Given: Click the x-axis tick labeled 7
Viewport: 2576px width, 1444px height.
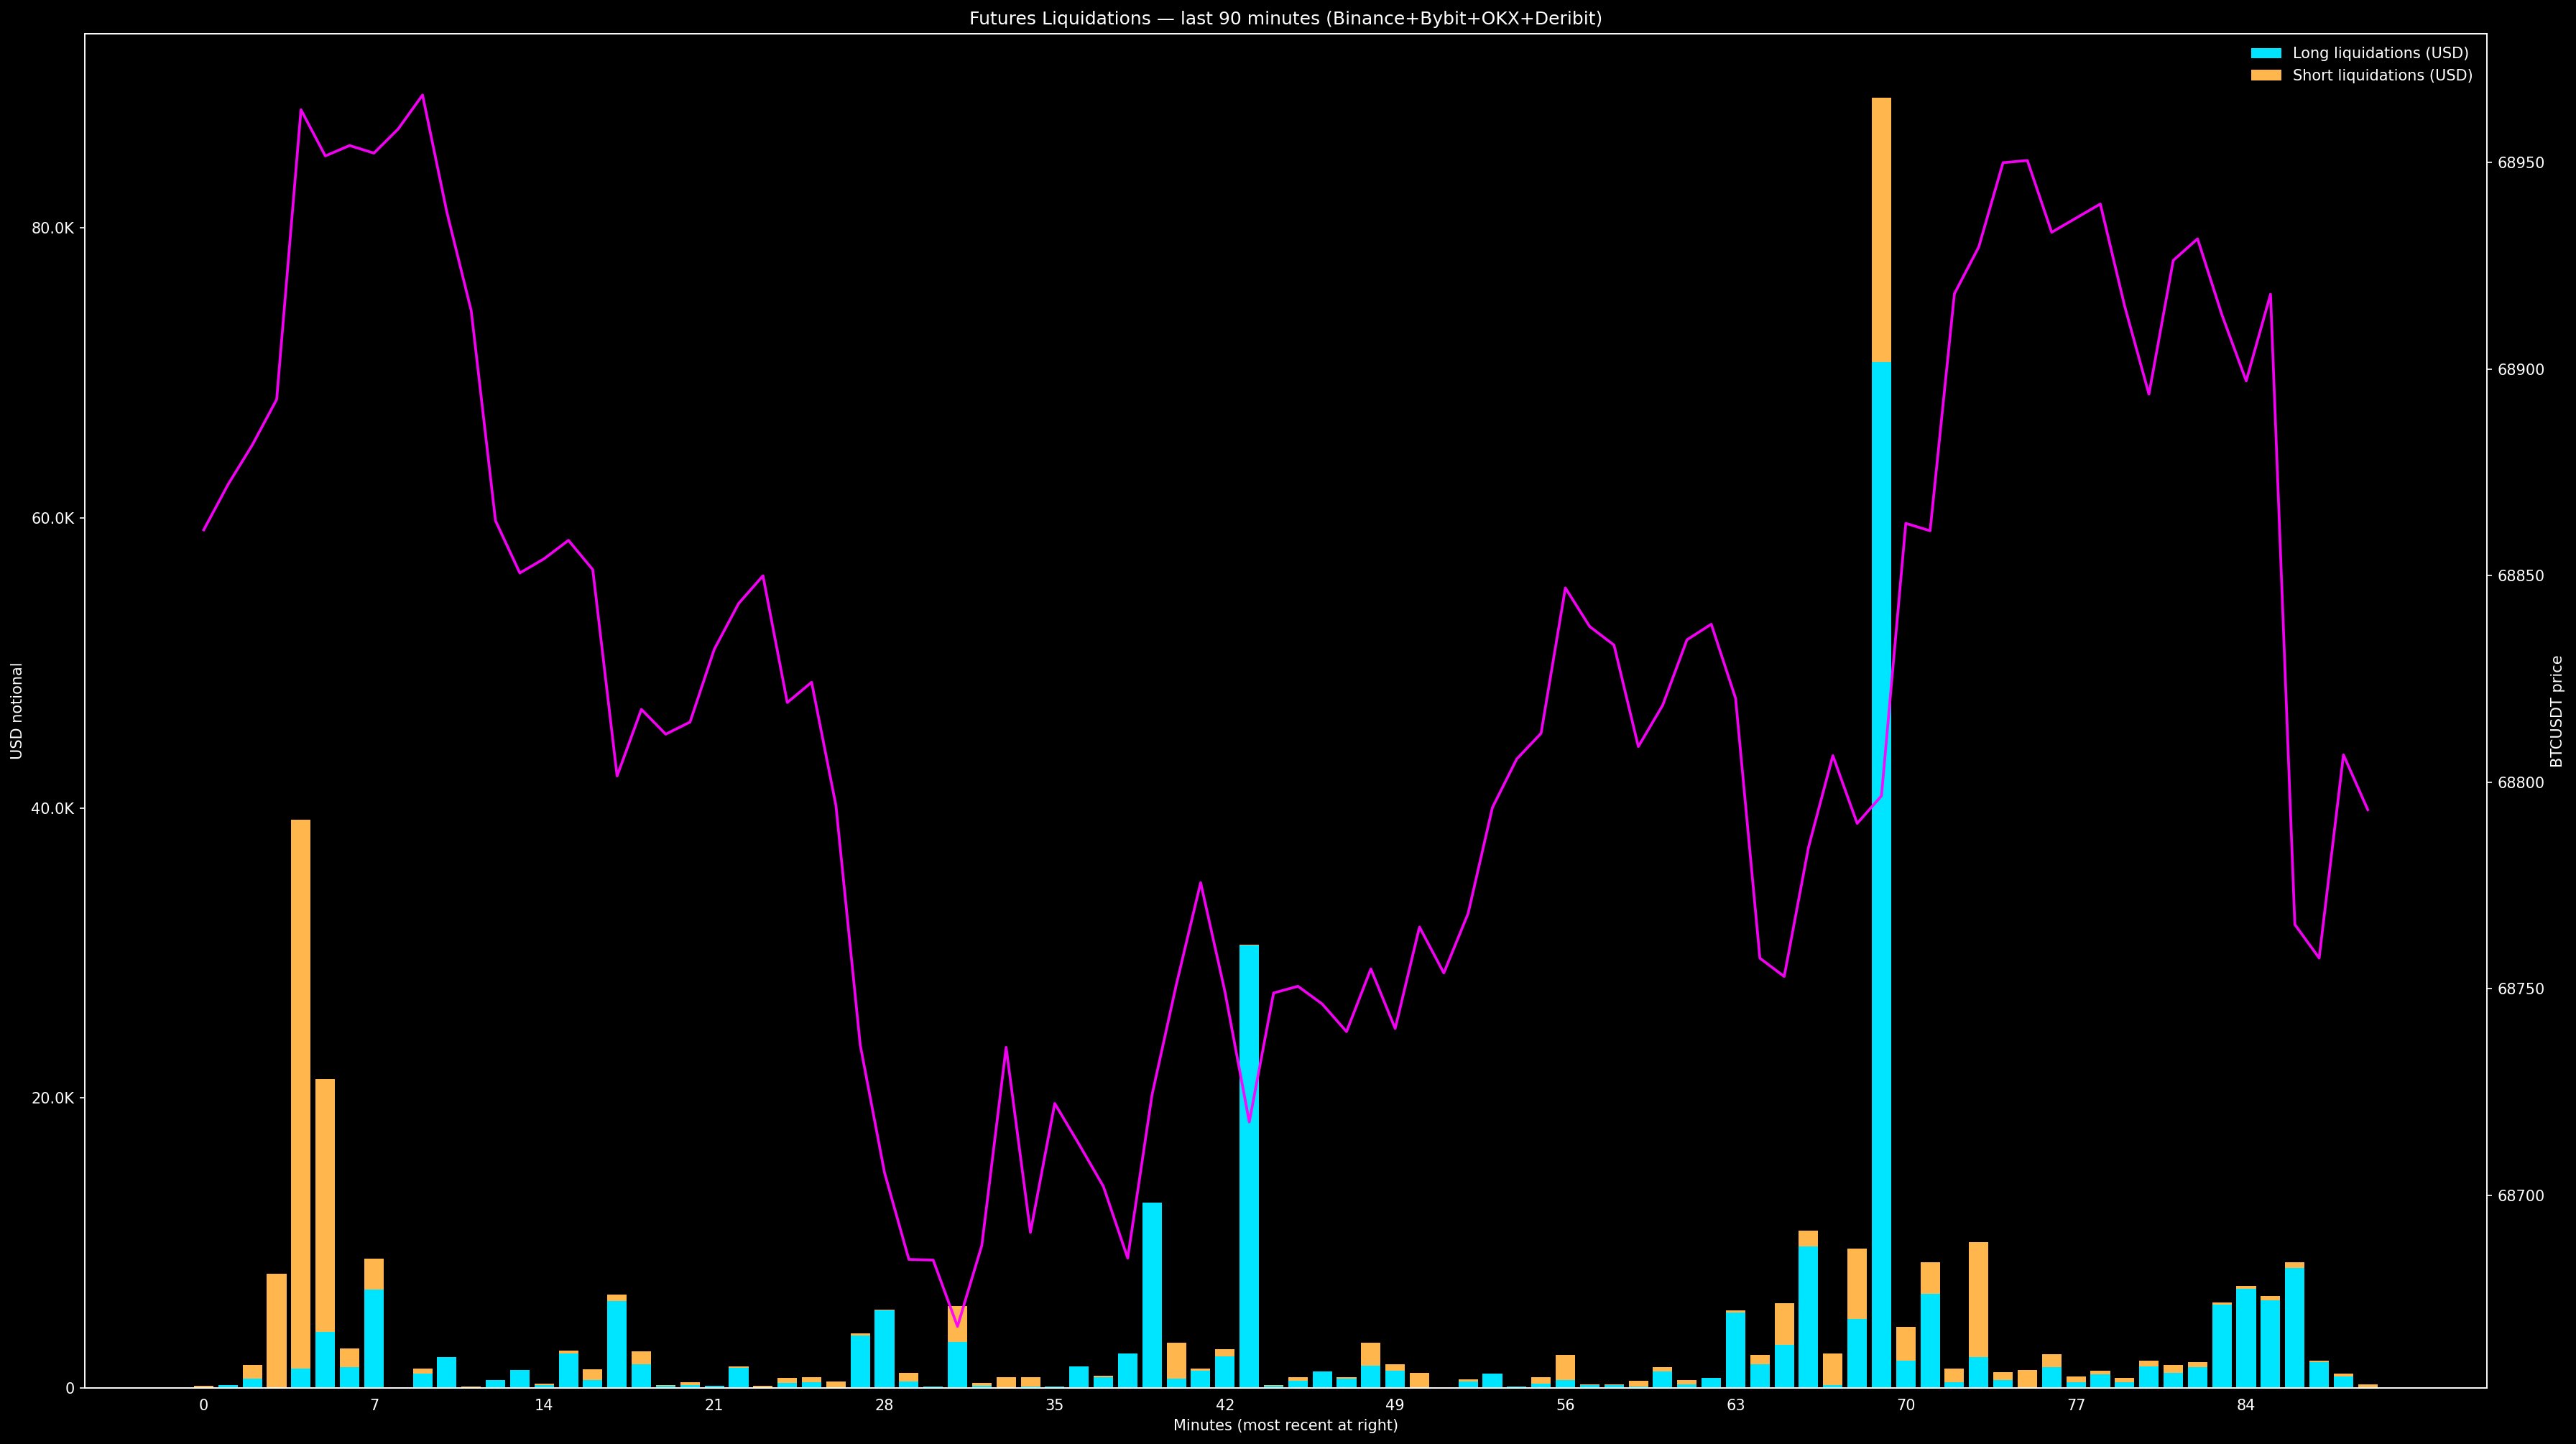Looking at the screenshot, I should (374, 1405).
